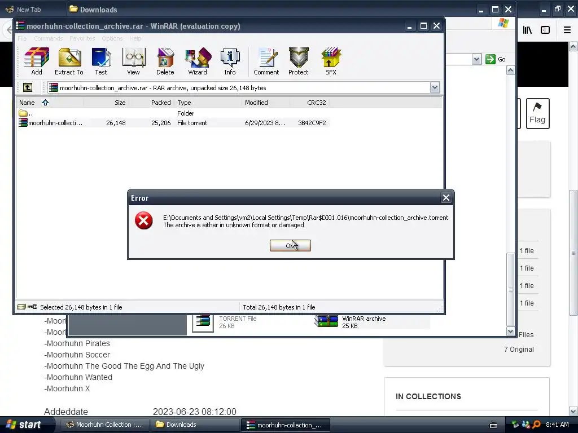Click 'Moorhuhn Wanted' text on web page
This screenshot has height=433, width=578.
click(x=79, y=377)
